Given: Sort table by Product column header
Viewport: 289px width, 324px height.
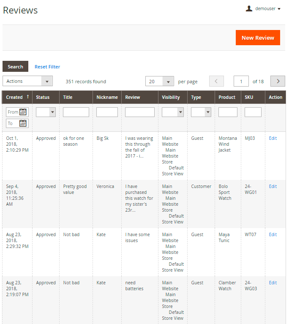Looking at the screenshot, I should (227, 97).
